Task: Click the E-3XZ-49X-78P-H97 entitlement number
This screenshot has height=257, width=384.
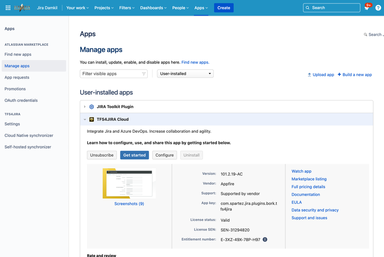Action: click(241, 240)
